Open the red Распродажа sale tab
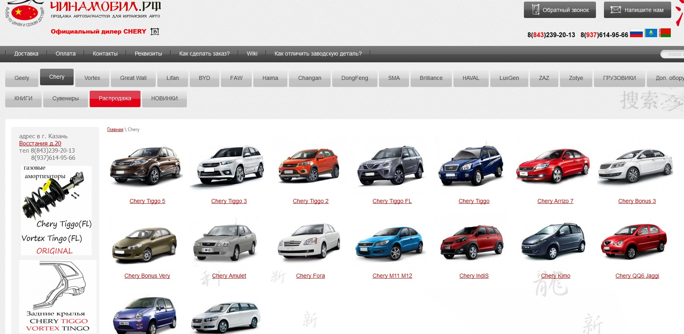The width and height of the screenshot is (684, 334). (x=115, y=99)
